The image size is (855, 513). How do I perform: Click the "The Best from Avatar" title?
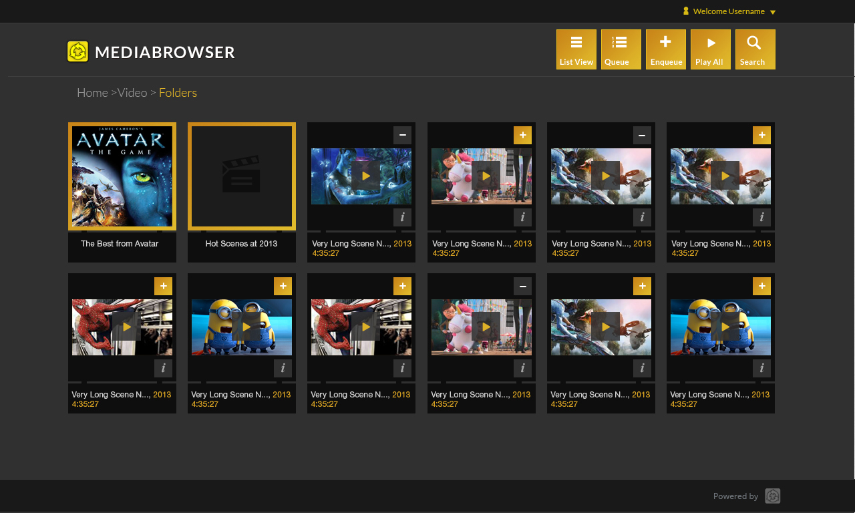pyautogui.click(x=120, y=244)
